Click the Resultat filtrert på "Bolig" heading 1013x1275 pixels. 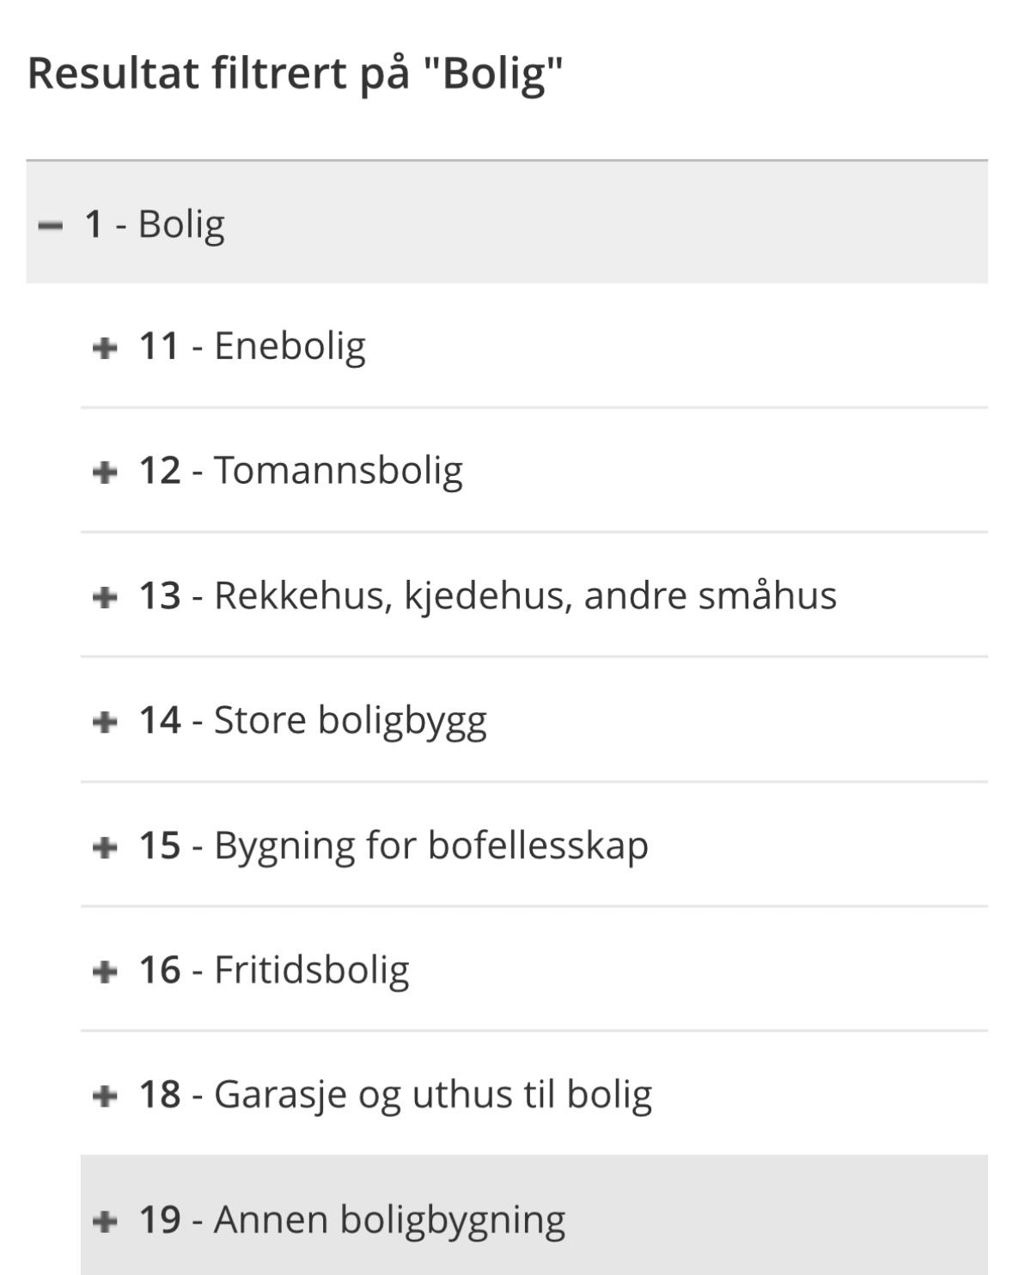(x=296, y=72)
